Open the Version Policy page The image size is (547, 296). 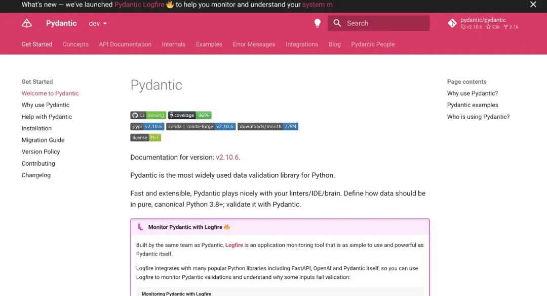(41, 152)
